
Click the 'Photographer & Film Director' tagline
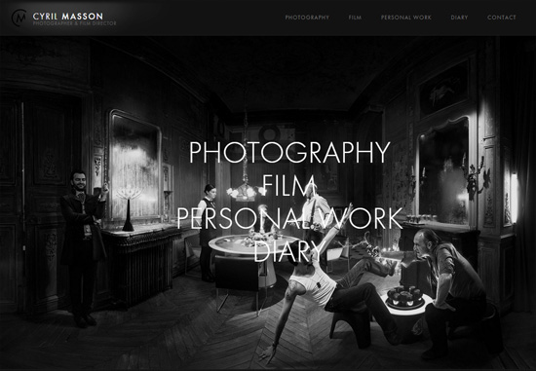point(74,23)
